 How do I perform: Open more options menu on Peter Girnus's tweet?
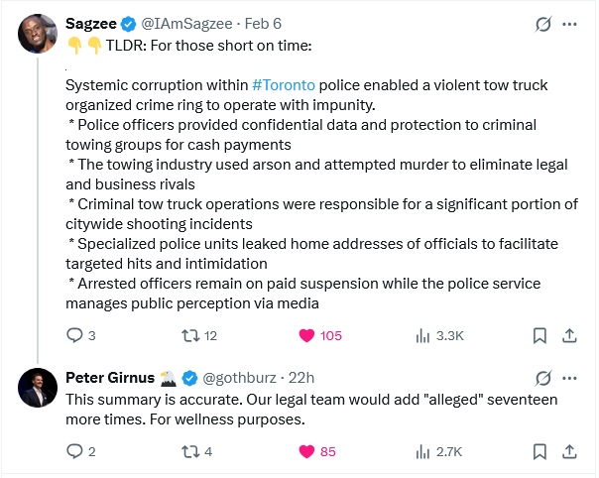click(x=569, y=377)
